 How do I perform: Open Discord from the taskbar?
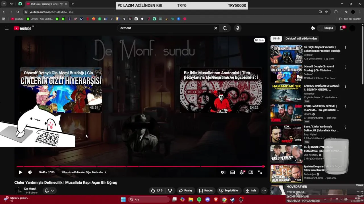click(207, 199)
